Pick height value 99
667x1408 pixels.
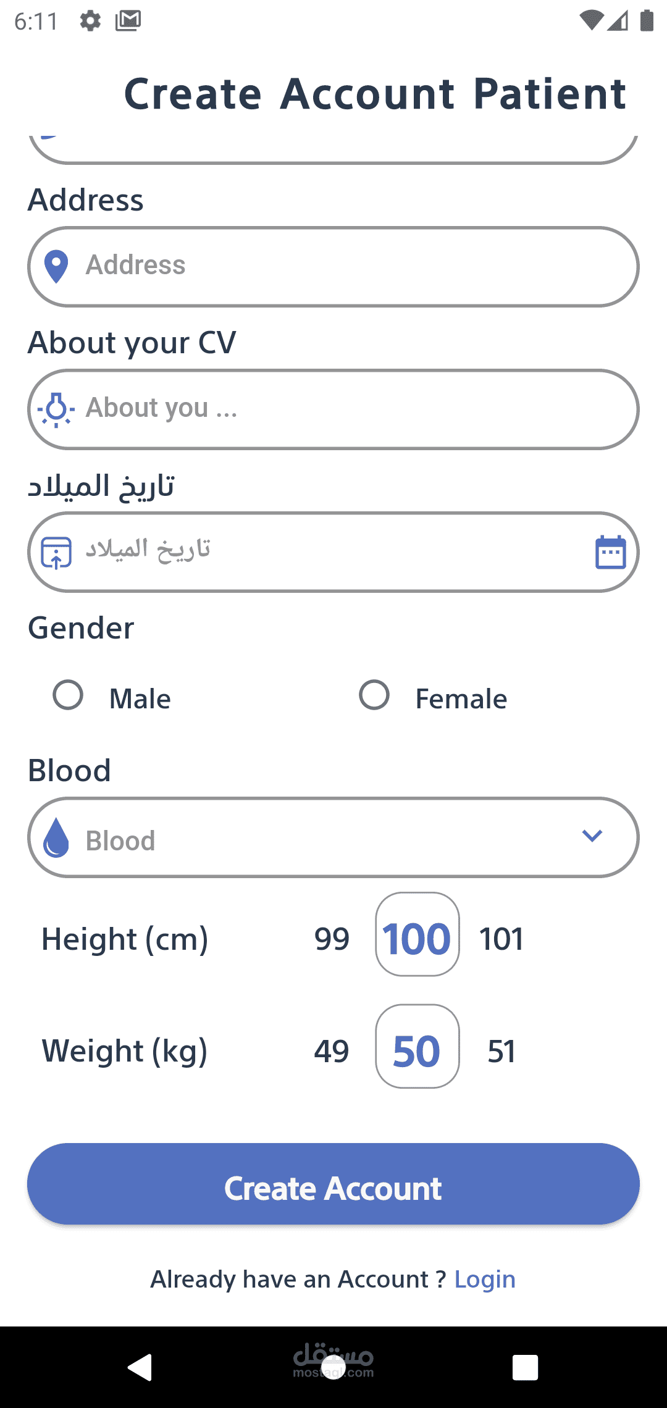point(332,939)
